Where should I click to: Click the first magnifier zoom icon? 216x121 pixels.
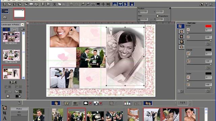click(x=83, y=4)
